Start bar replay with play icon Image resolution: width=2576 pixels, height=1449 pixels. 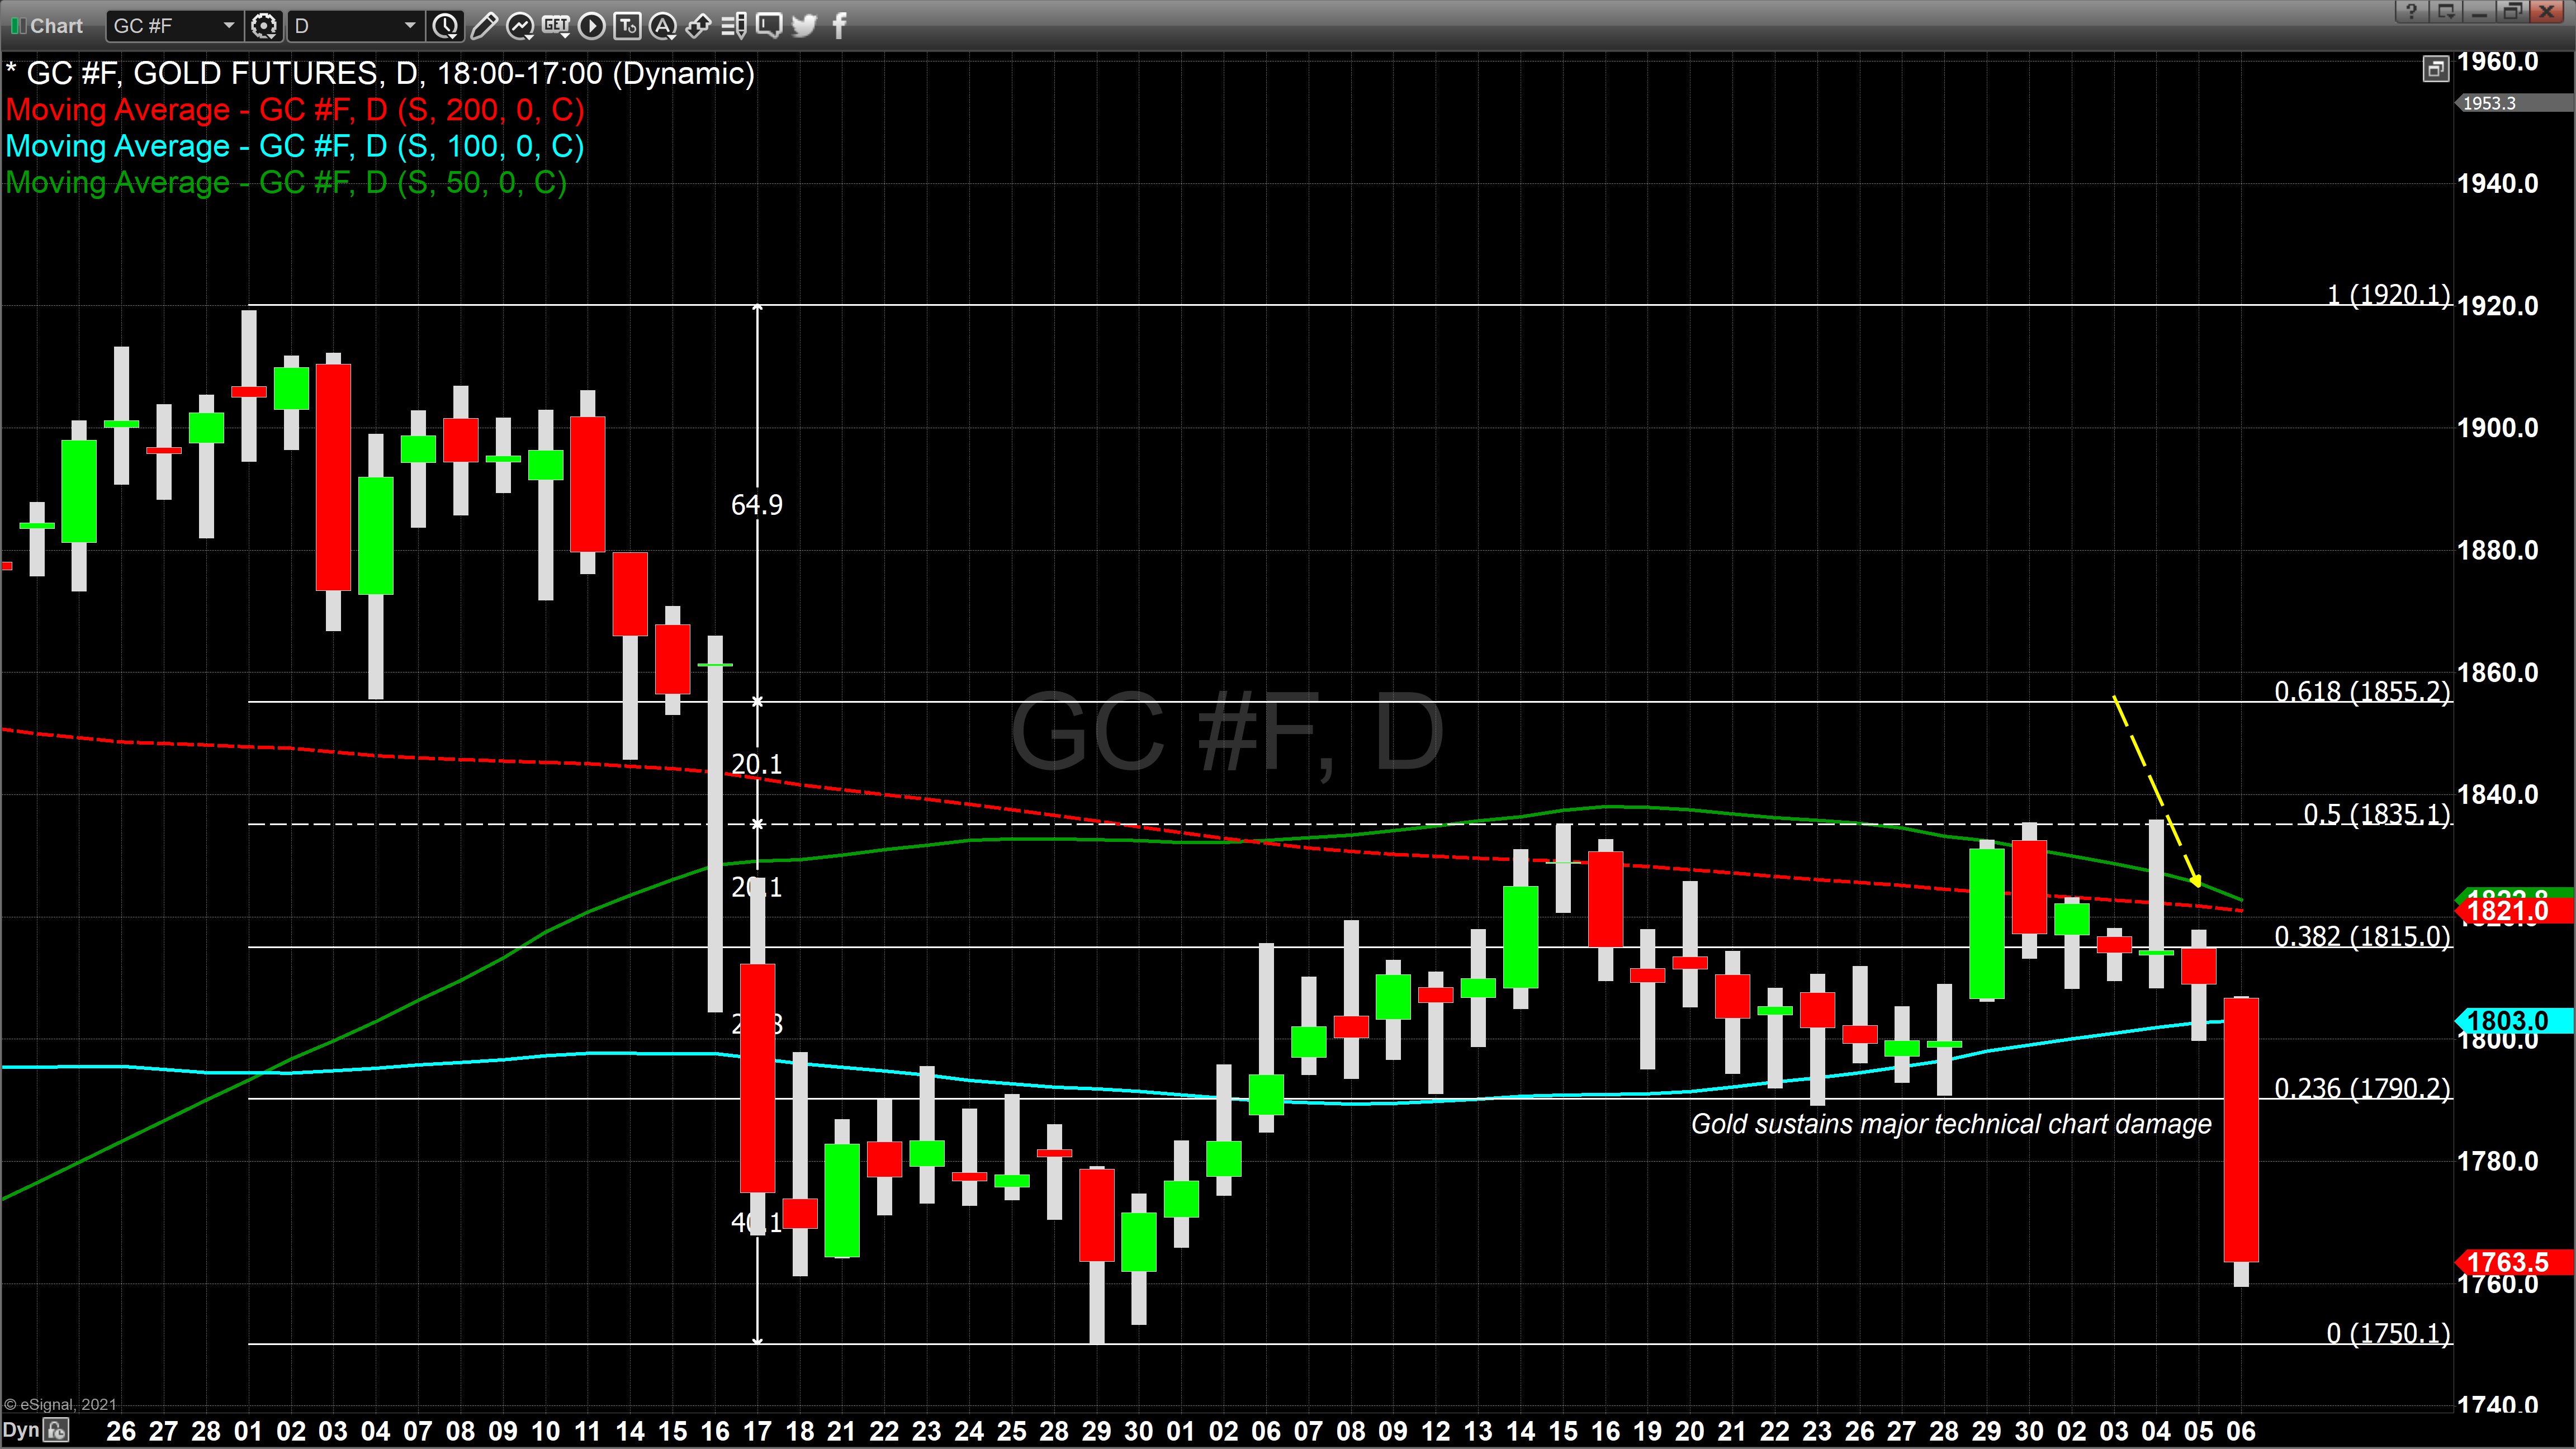(x=591, y=26)
